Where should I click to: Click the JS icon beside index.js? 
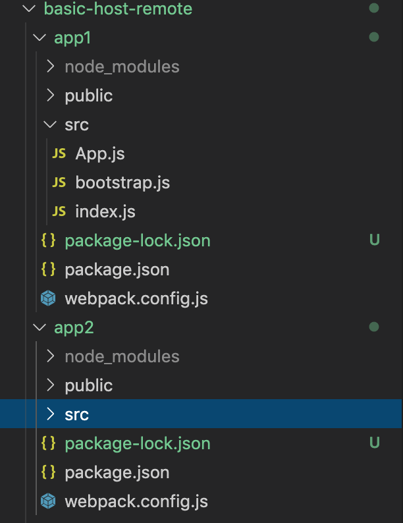pos(59,212)
